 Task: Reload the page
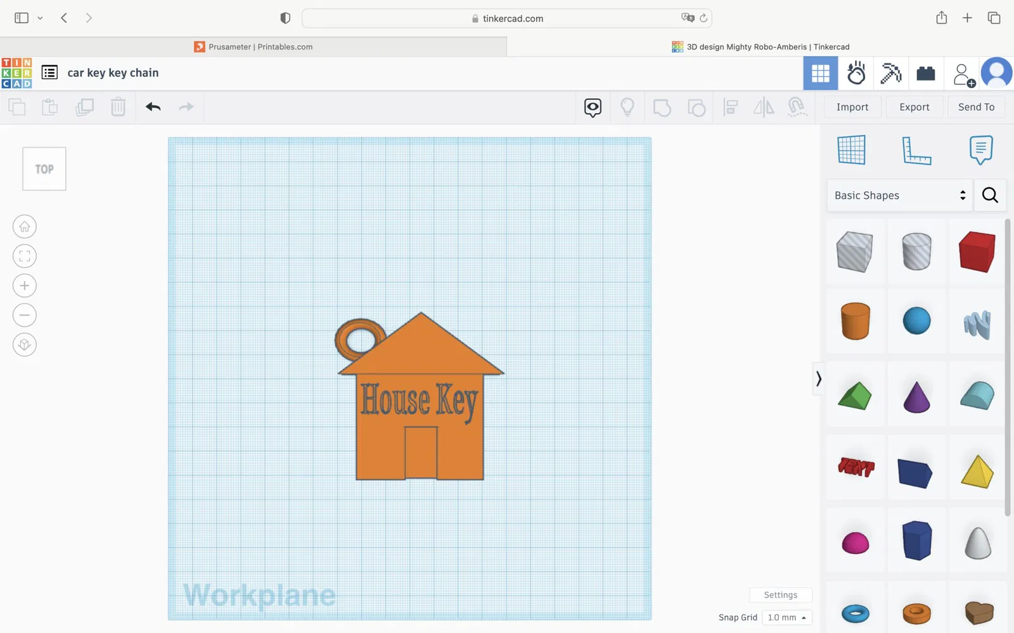[703, 18]
